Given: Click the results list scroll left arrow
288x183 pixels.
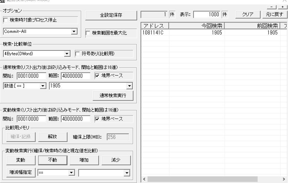Looking at the screenshot, I should click(x=144, y=179).
